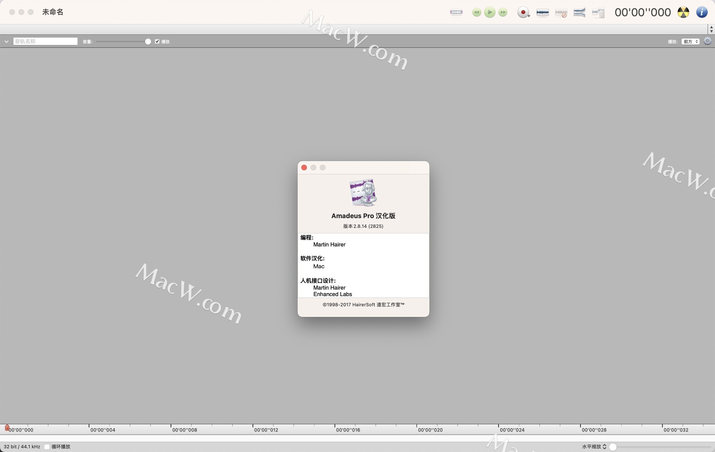Click the 人机接口设计: heading text

coord(318,280)
